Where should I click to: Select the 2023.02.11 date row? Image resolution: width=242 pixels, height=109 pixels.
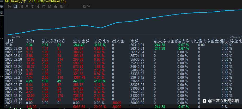point(14,103)
